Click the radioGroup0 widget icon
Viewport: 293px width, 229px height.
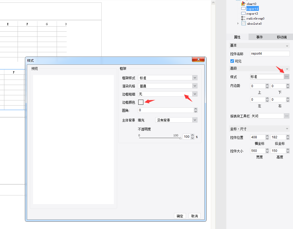click(243, 18)
